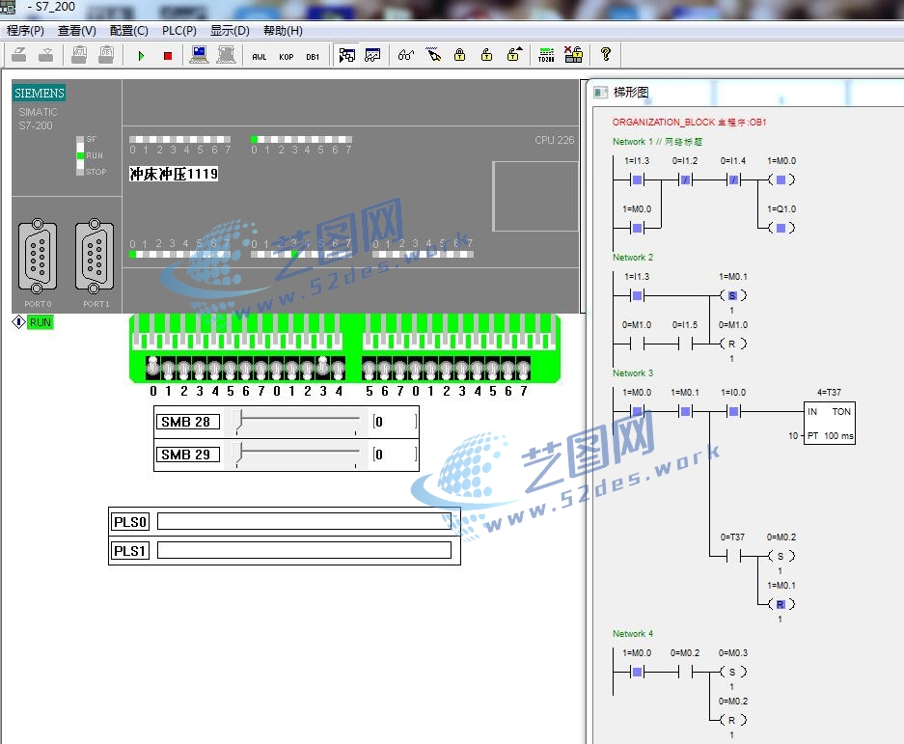
Task: Click the Network 4 heading
Action: pyautogui.click(x=633, y=633)
